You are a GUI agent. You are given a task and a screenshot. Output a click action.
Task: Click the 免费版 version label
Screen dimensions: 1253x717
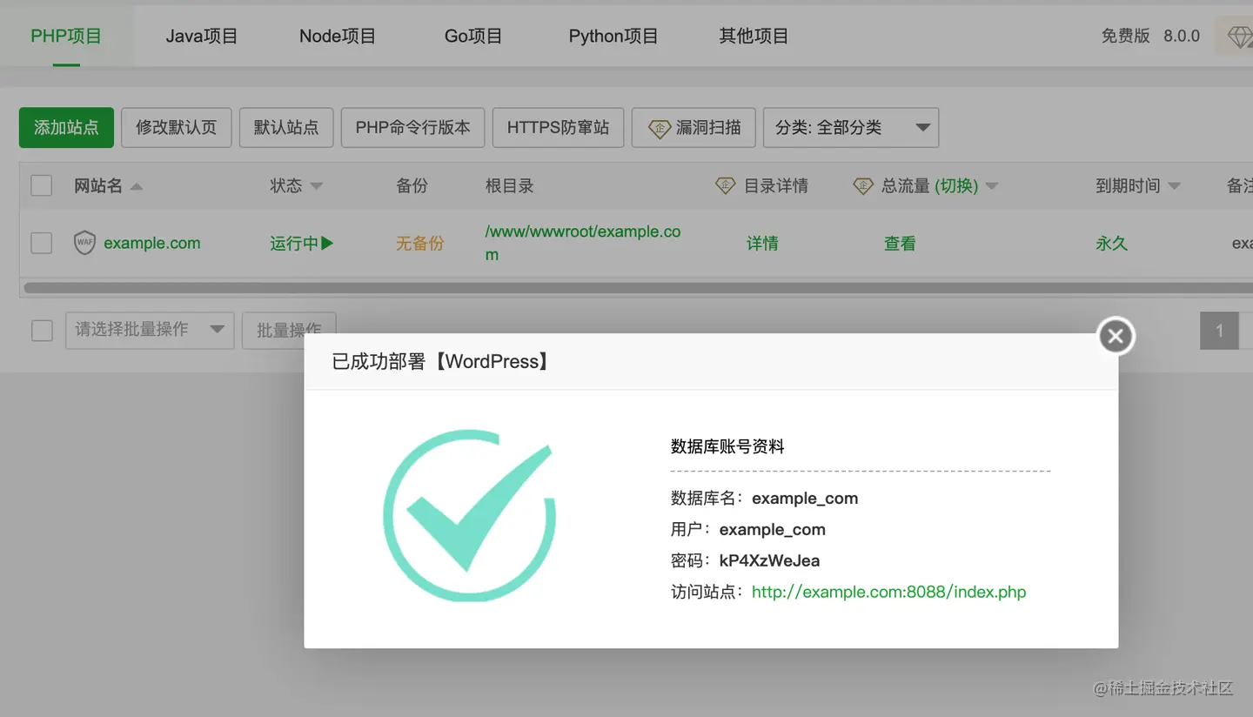pos(1125,37)
